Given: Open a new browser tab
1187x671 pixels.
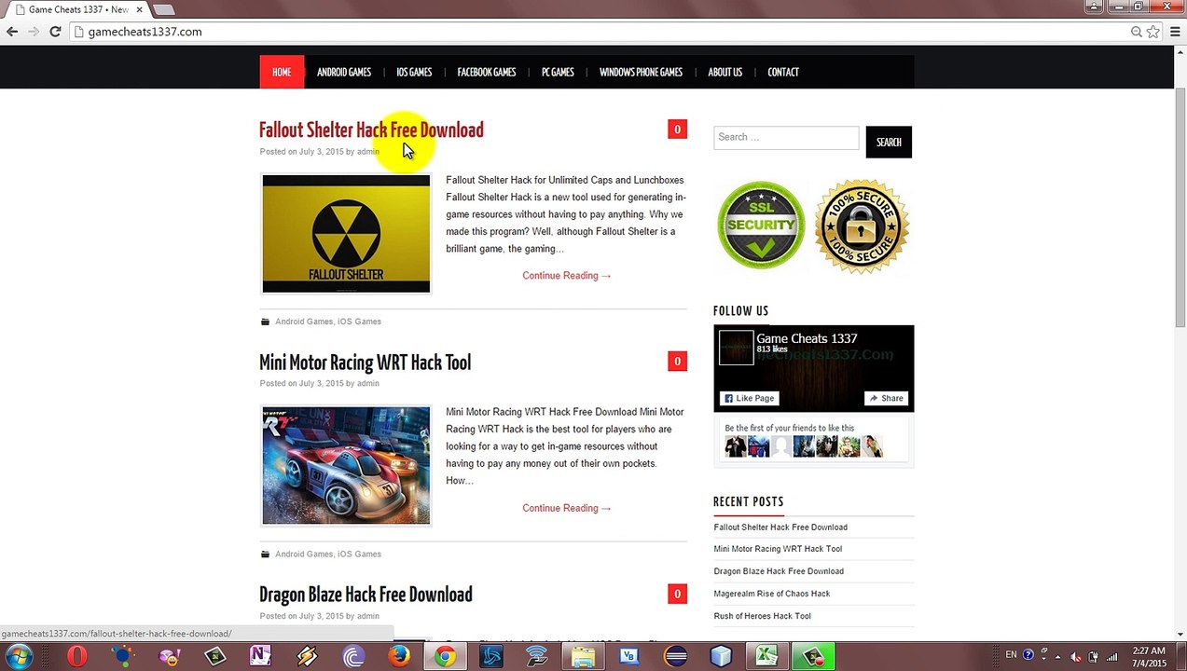Looking at the screenshot, I should pos(163,9).
